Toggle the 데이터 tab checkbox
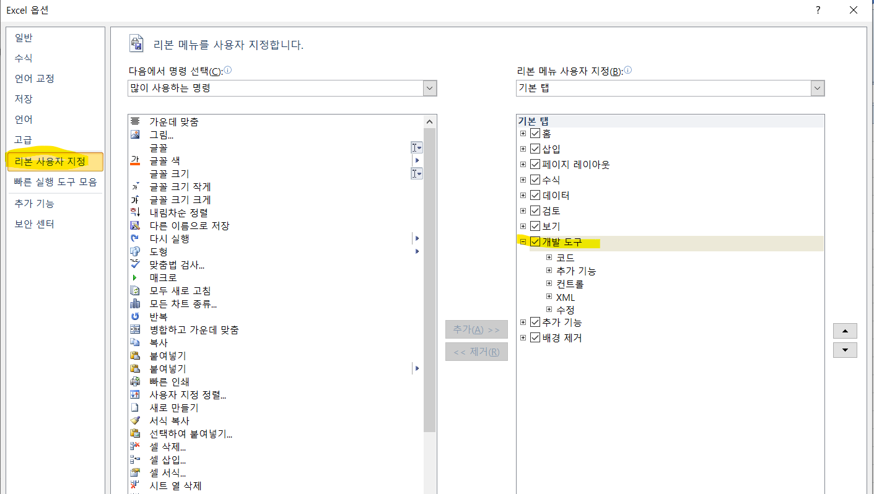Image resolution: width=874 pixels, height=494 pixels. tap(535, 195)
